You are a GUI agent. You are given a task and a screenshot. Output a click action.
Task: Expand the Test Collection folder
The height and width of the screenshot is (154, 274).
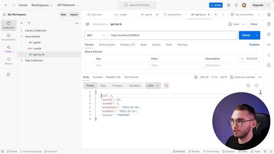[22, 61]
